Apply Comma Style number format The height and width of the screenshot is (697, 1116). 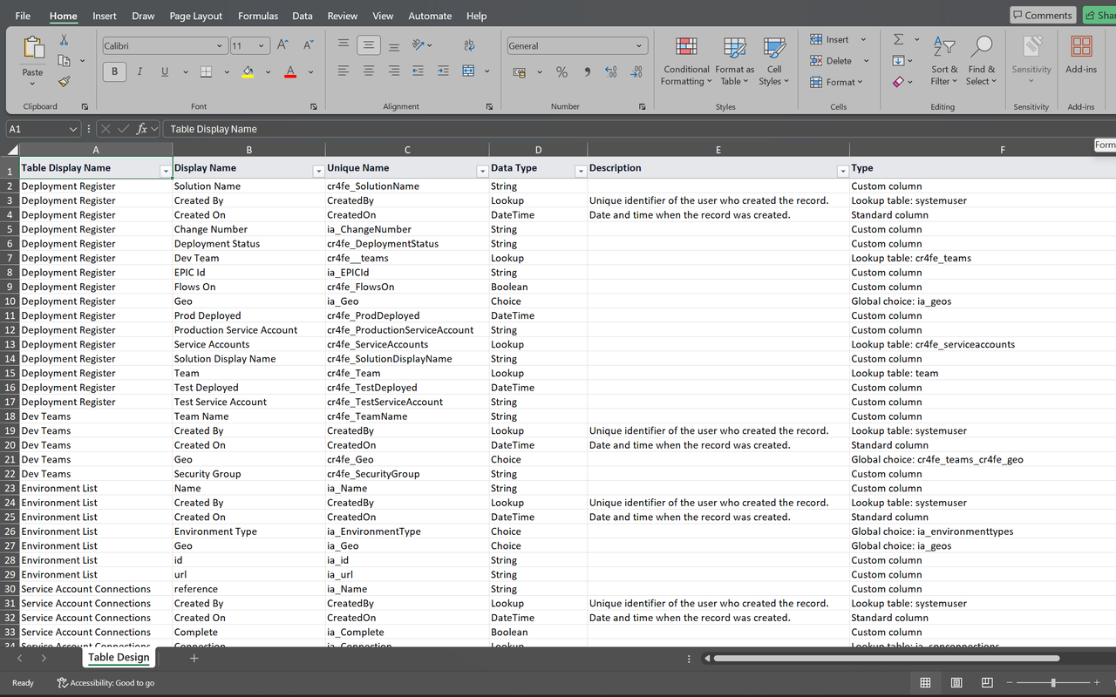(x=586, y=71)
